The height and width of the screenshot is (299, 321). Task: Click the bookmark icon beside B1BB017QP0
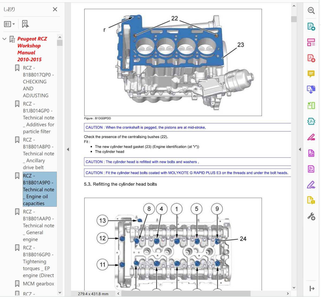click(17, 68)
